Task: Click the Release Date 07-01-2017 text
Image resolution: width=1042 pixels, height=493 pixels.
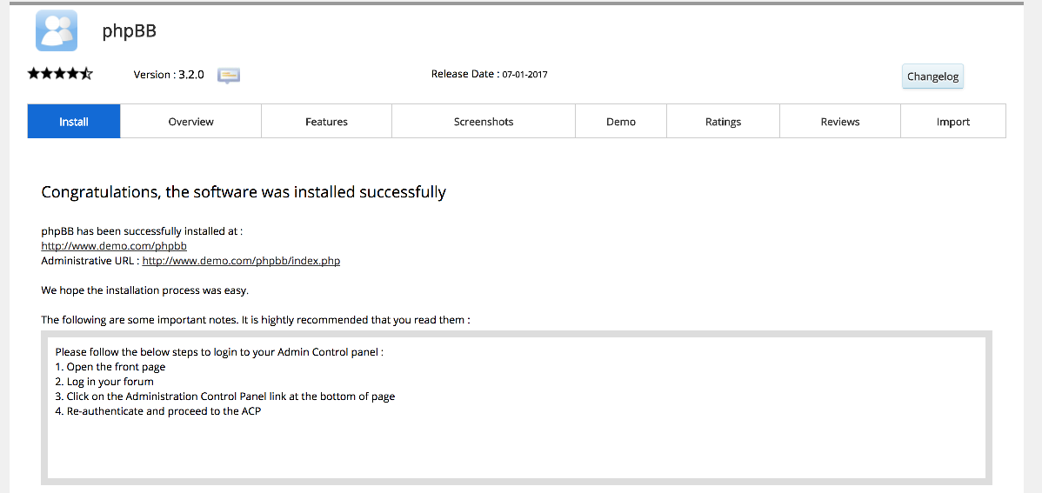Action: [x=489, y=74]
